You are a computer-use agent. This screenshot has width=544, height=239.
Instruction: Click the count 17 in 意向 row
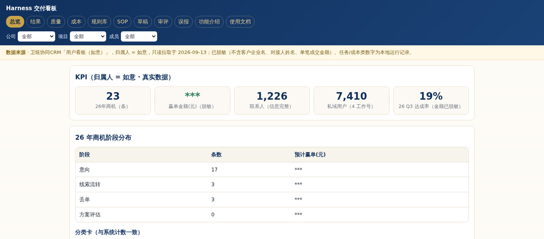214,169
